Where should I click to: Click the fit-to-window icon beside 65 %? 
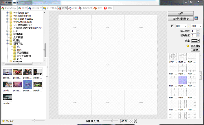coord(135,121)
